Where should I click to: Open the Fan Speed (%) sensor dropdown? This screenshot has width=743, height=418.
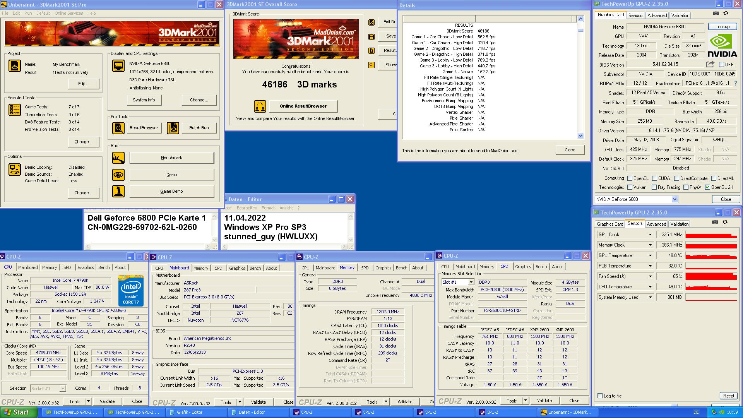[650, 276]
